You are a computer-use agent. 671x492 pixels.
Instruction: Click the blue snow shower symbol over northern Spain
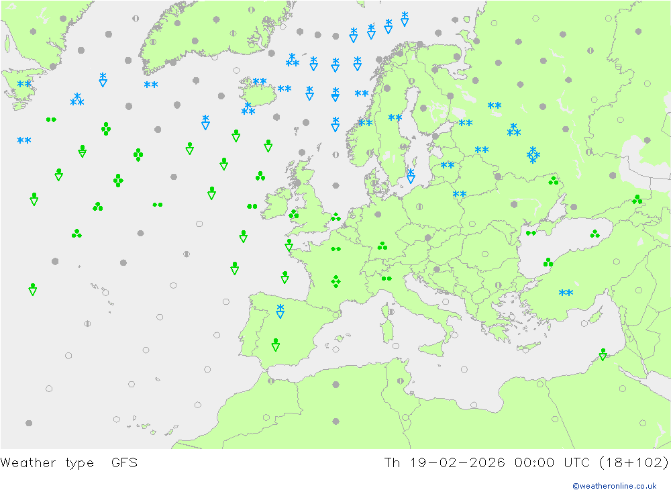(280, 311)
